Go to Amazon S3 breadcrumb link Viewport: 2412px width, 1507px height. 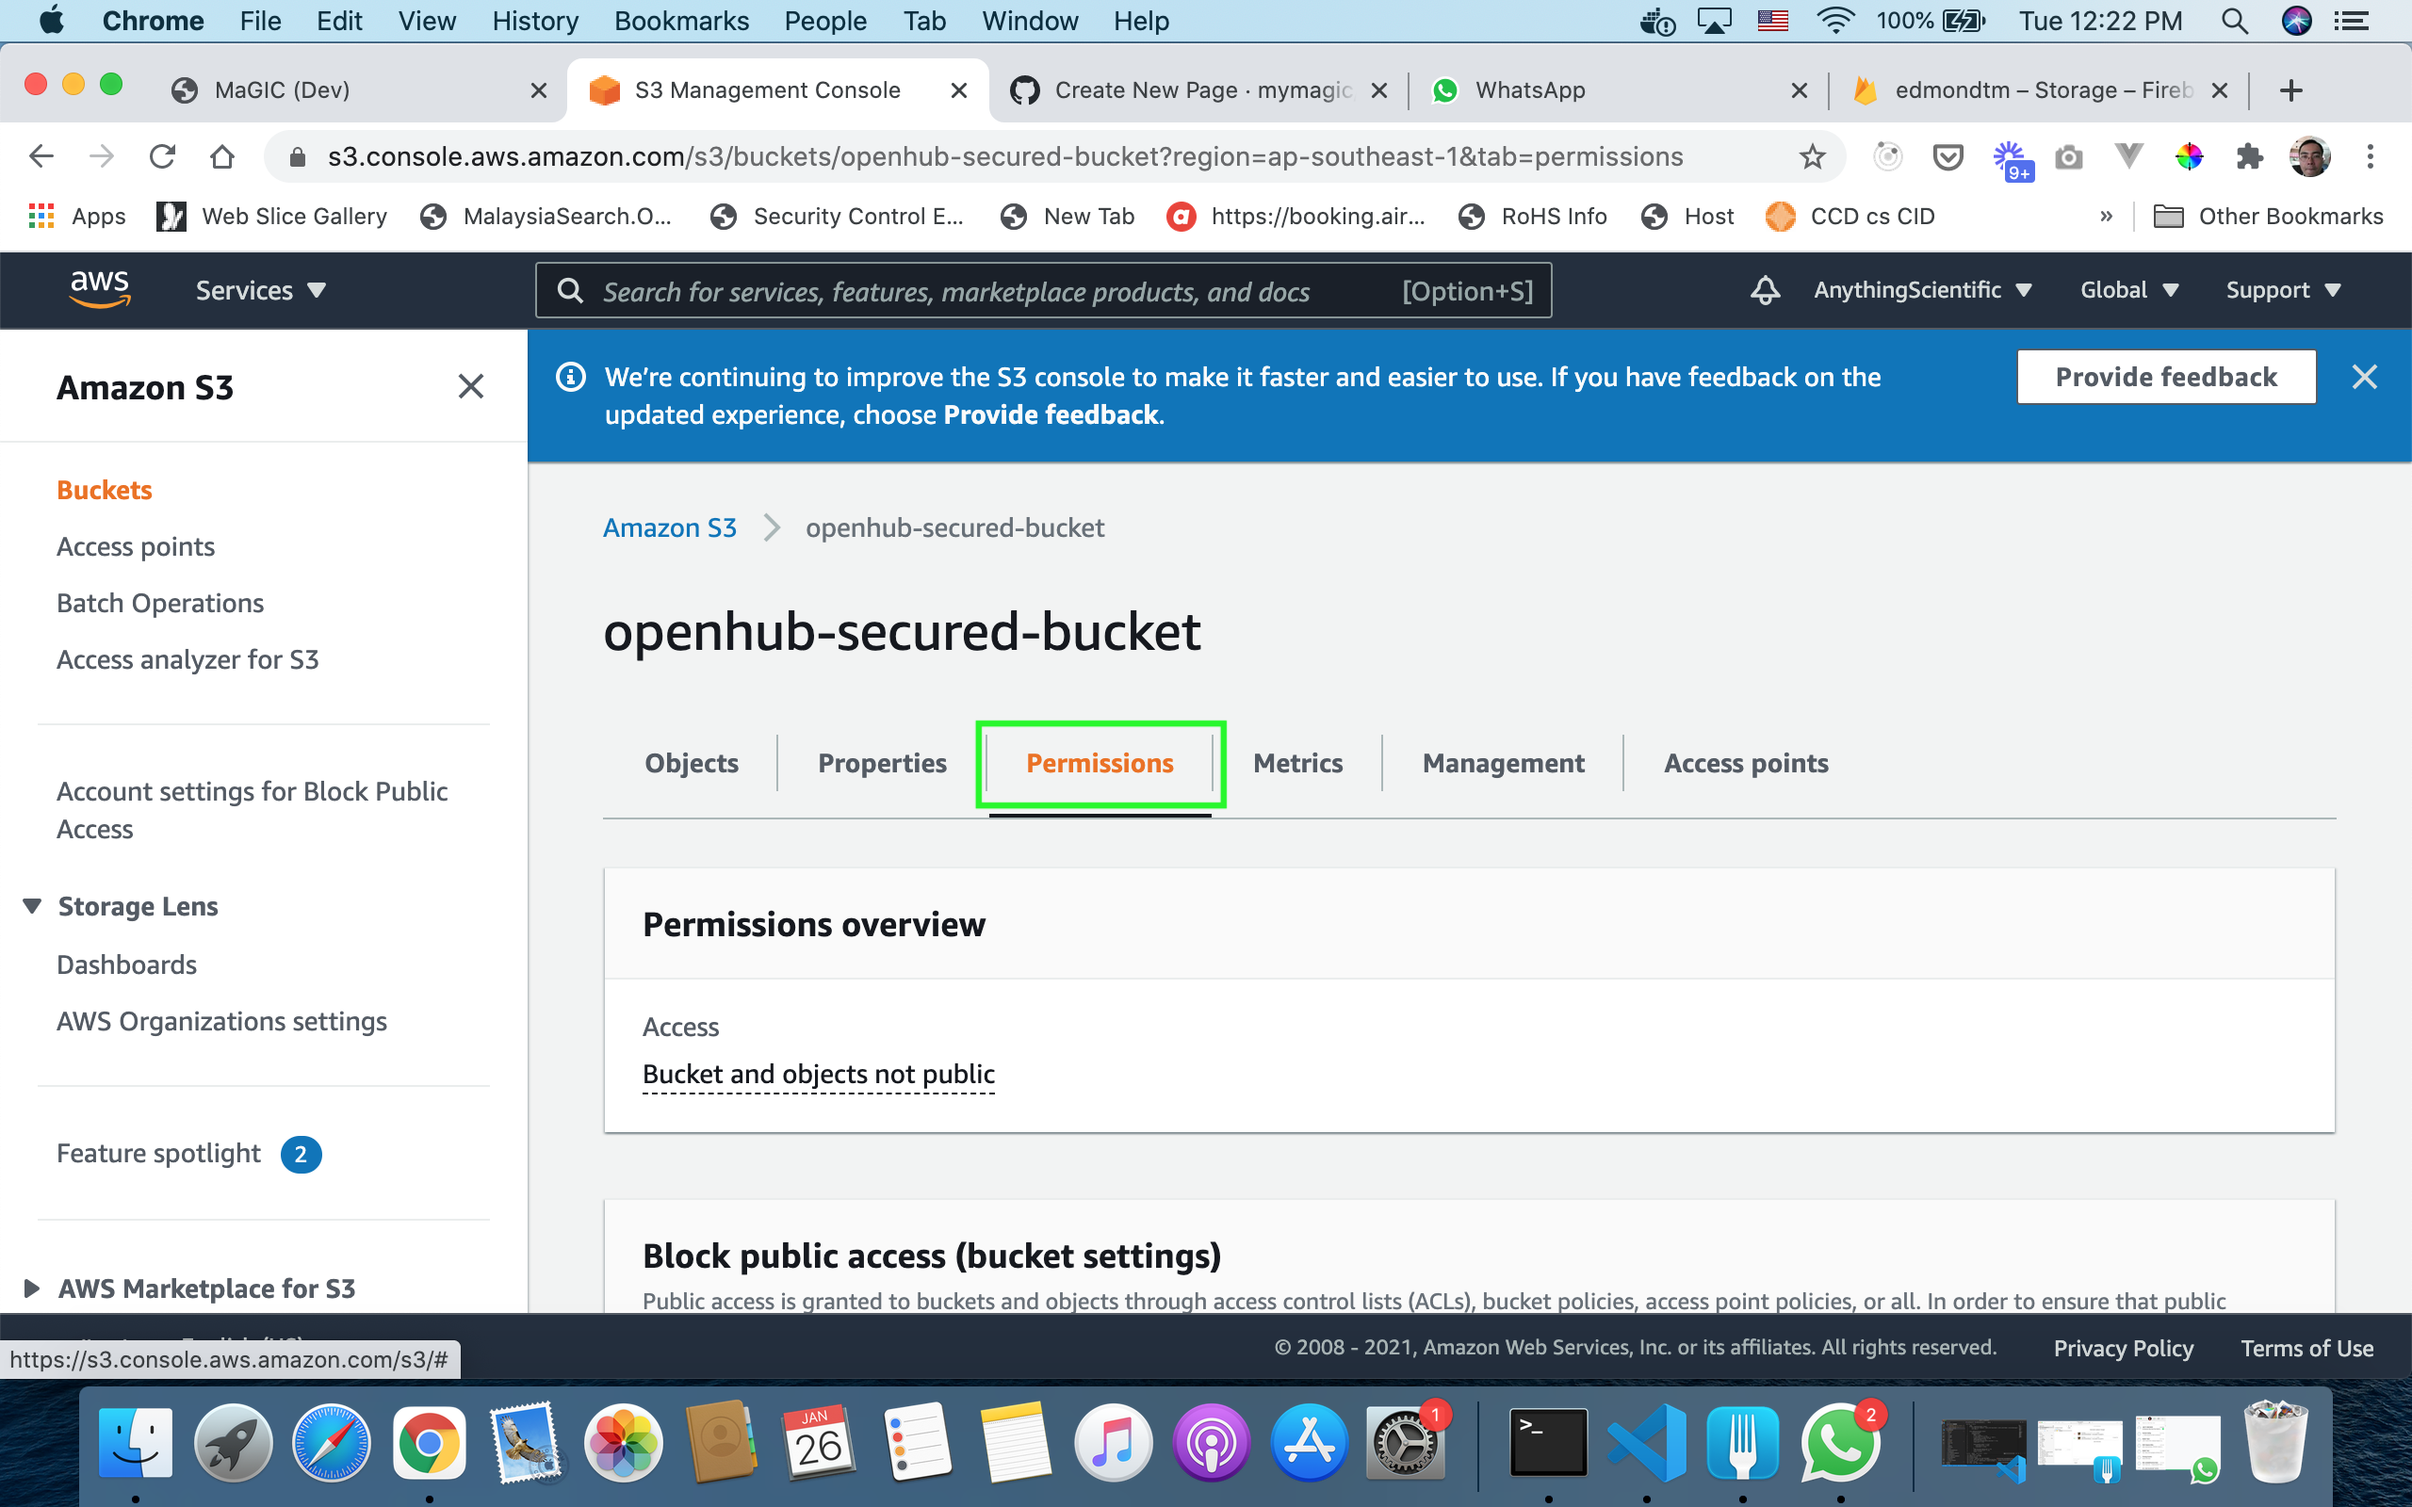[669, 527]
